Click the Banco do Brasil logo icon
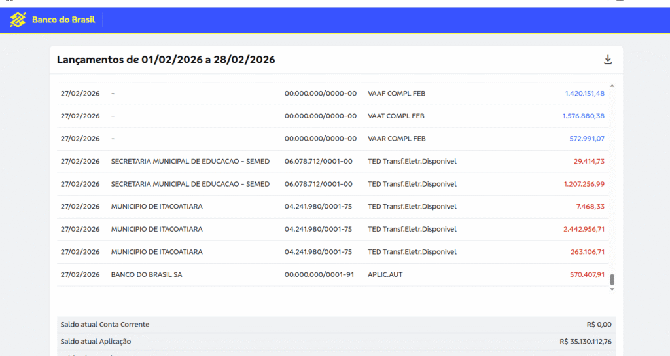This screenshot has width=670, height=356. pos(18,20)
